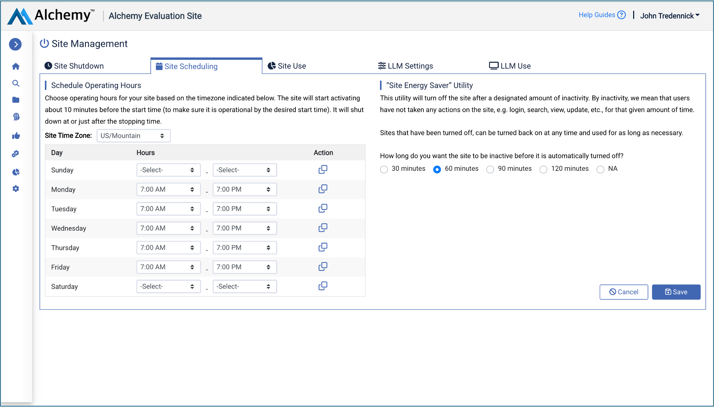Click copy action icon for Friday row
Image resolution: width=714 pixels, height=407 pixels.
pos(323,267)
